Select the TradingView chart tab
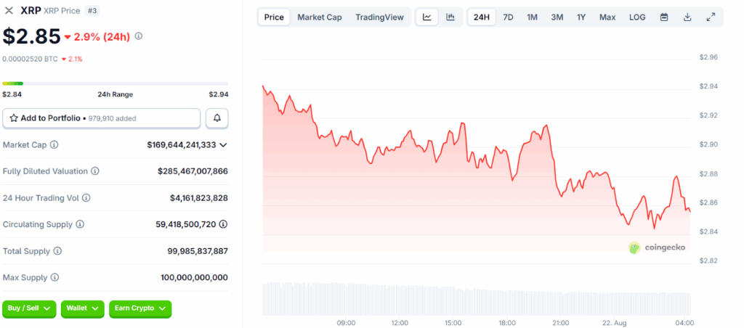Image resolution: width=744 pixels, height=328 pixels. [x=379, y=17]
